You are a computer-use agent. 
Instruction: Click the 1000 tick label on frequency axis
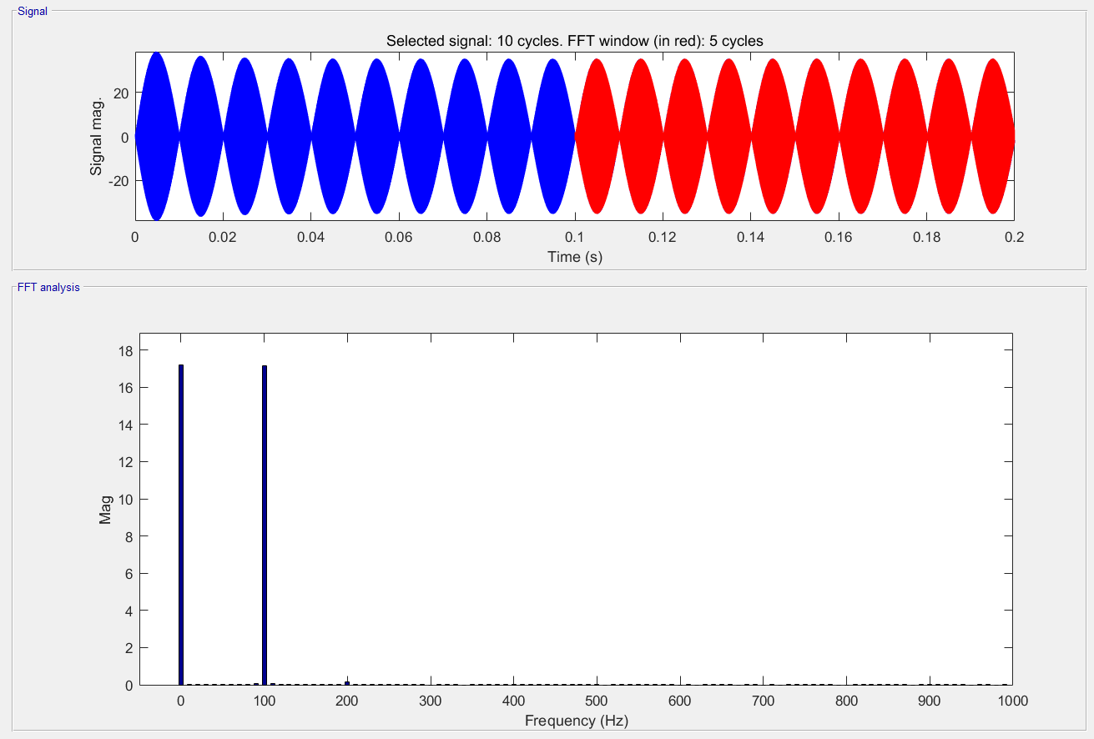(x=1013, y=701)
